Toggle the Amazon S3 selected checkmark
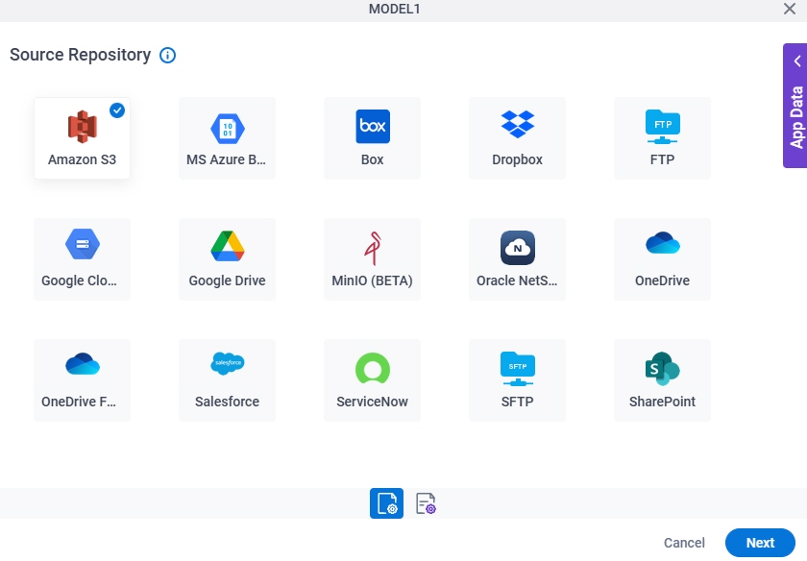The height and width of the screenshot is (561, 807). coord(117,110)
